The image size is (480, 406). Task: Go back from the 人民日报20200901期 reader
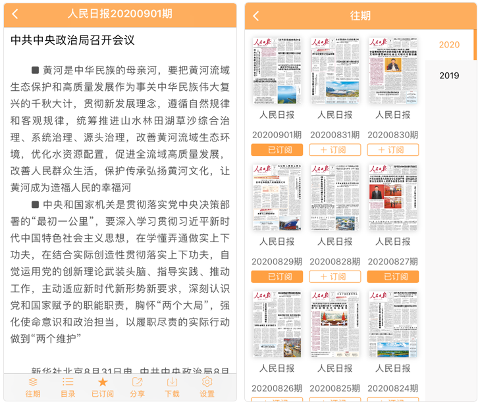coord(15,14)
